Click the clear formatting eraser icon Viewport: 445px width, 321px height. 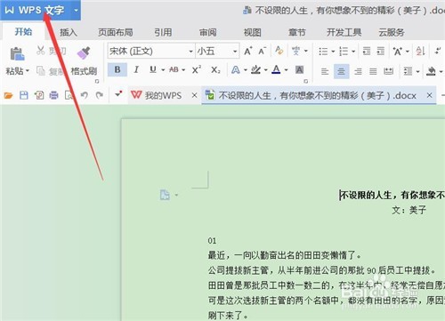[x=279, y=51]
